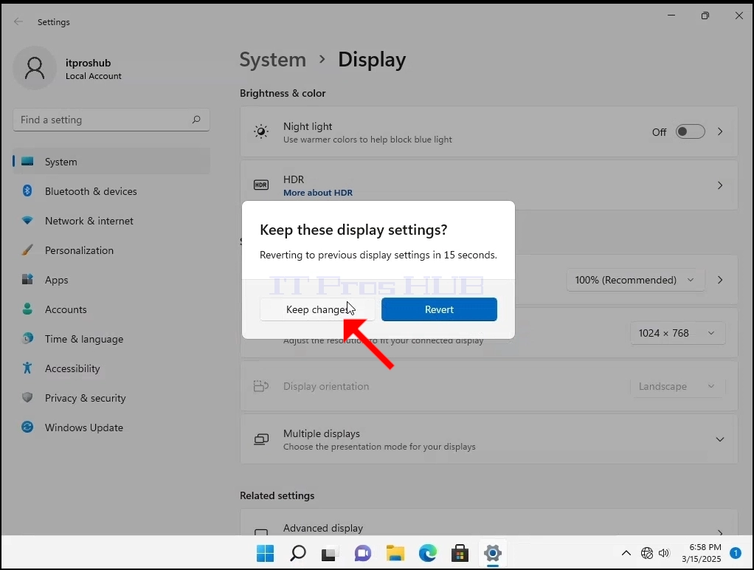Screen dimensions: 754x570
Task: Open the Chat app on the taskbar
Action: 362,554
